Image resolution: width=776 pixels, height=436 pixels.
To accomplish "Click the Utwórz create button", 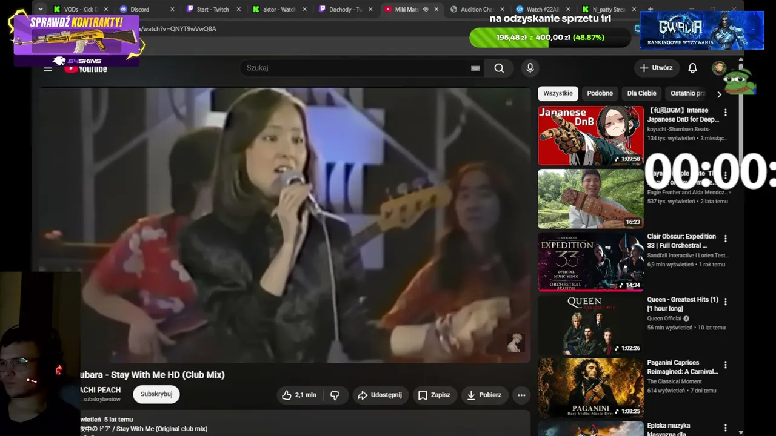I will click(657, 68).
